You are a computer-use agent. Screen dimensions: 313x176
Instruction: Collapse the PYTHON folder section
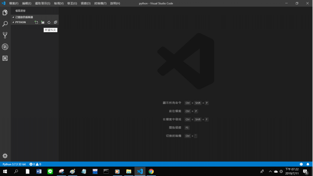click(x=13, y=22)
